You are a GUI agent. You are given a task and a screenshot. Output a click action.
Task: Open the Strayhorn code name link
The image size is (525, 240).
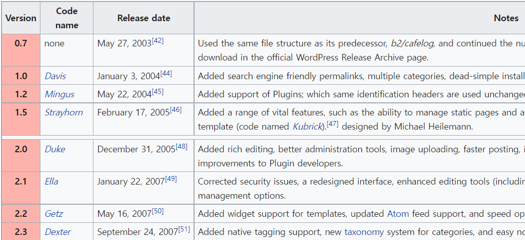click(x=64, y=112)
